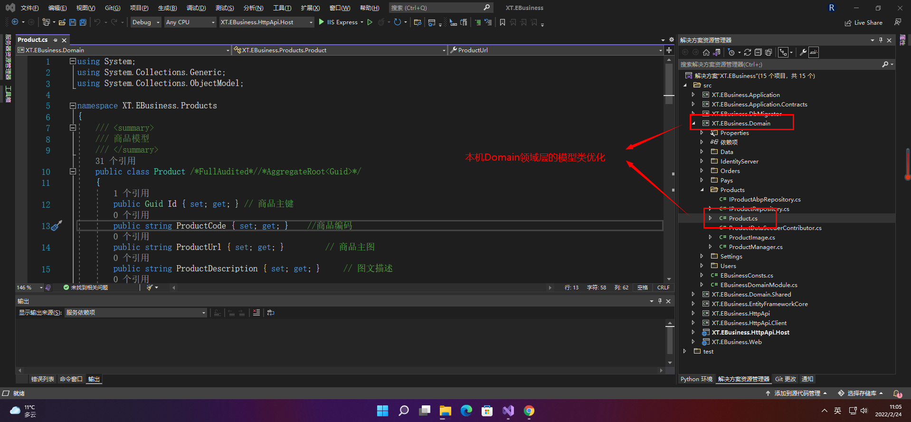Open the 146 % zoom level dropdown
This screenshot has width=911, height=422.
tap(30, 288)
